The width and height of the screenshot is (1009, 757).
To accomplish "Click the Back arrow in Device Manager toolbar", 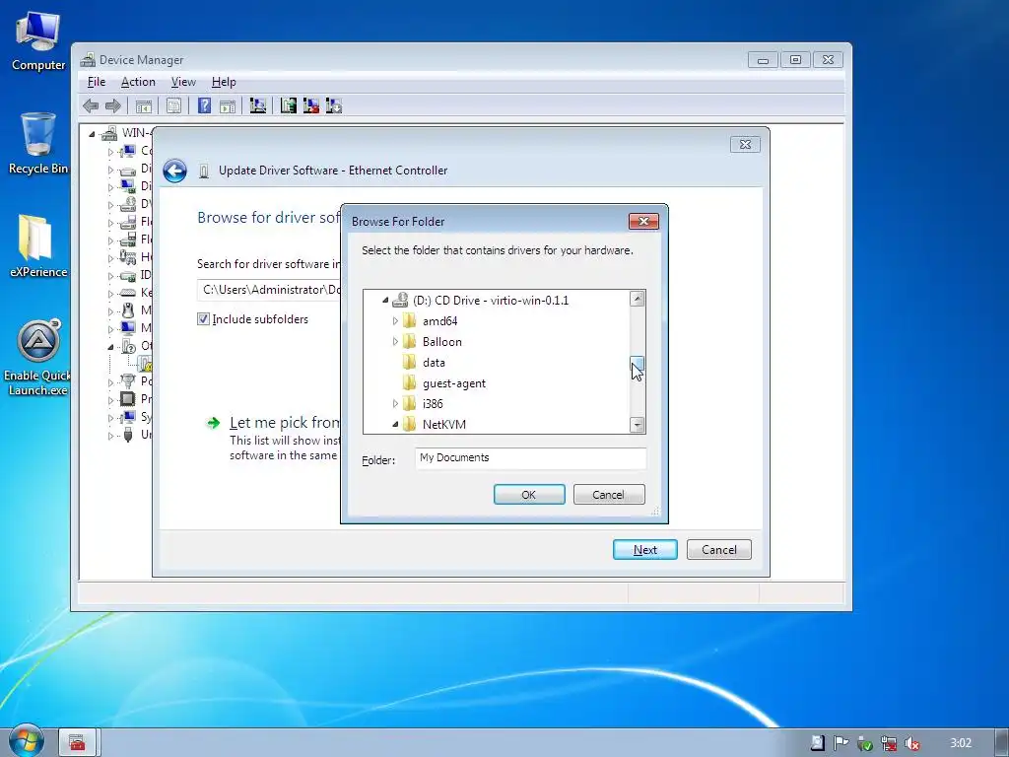I will point(91,105).
